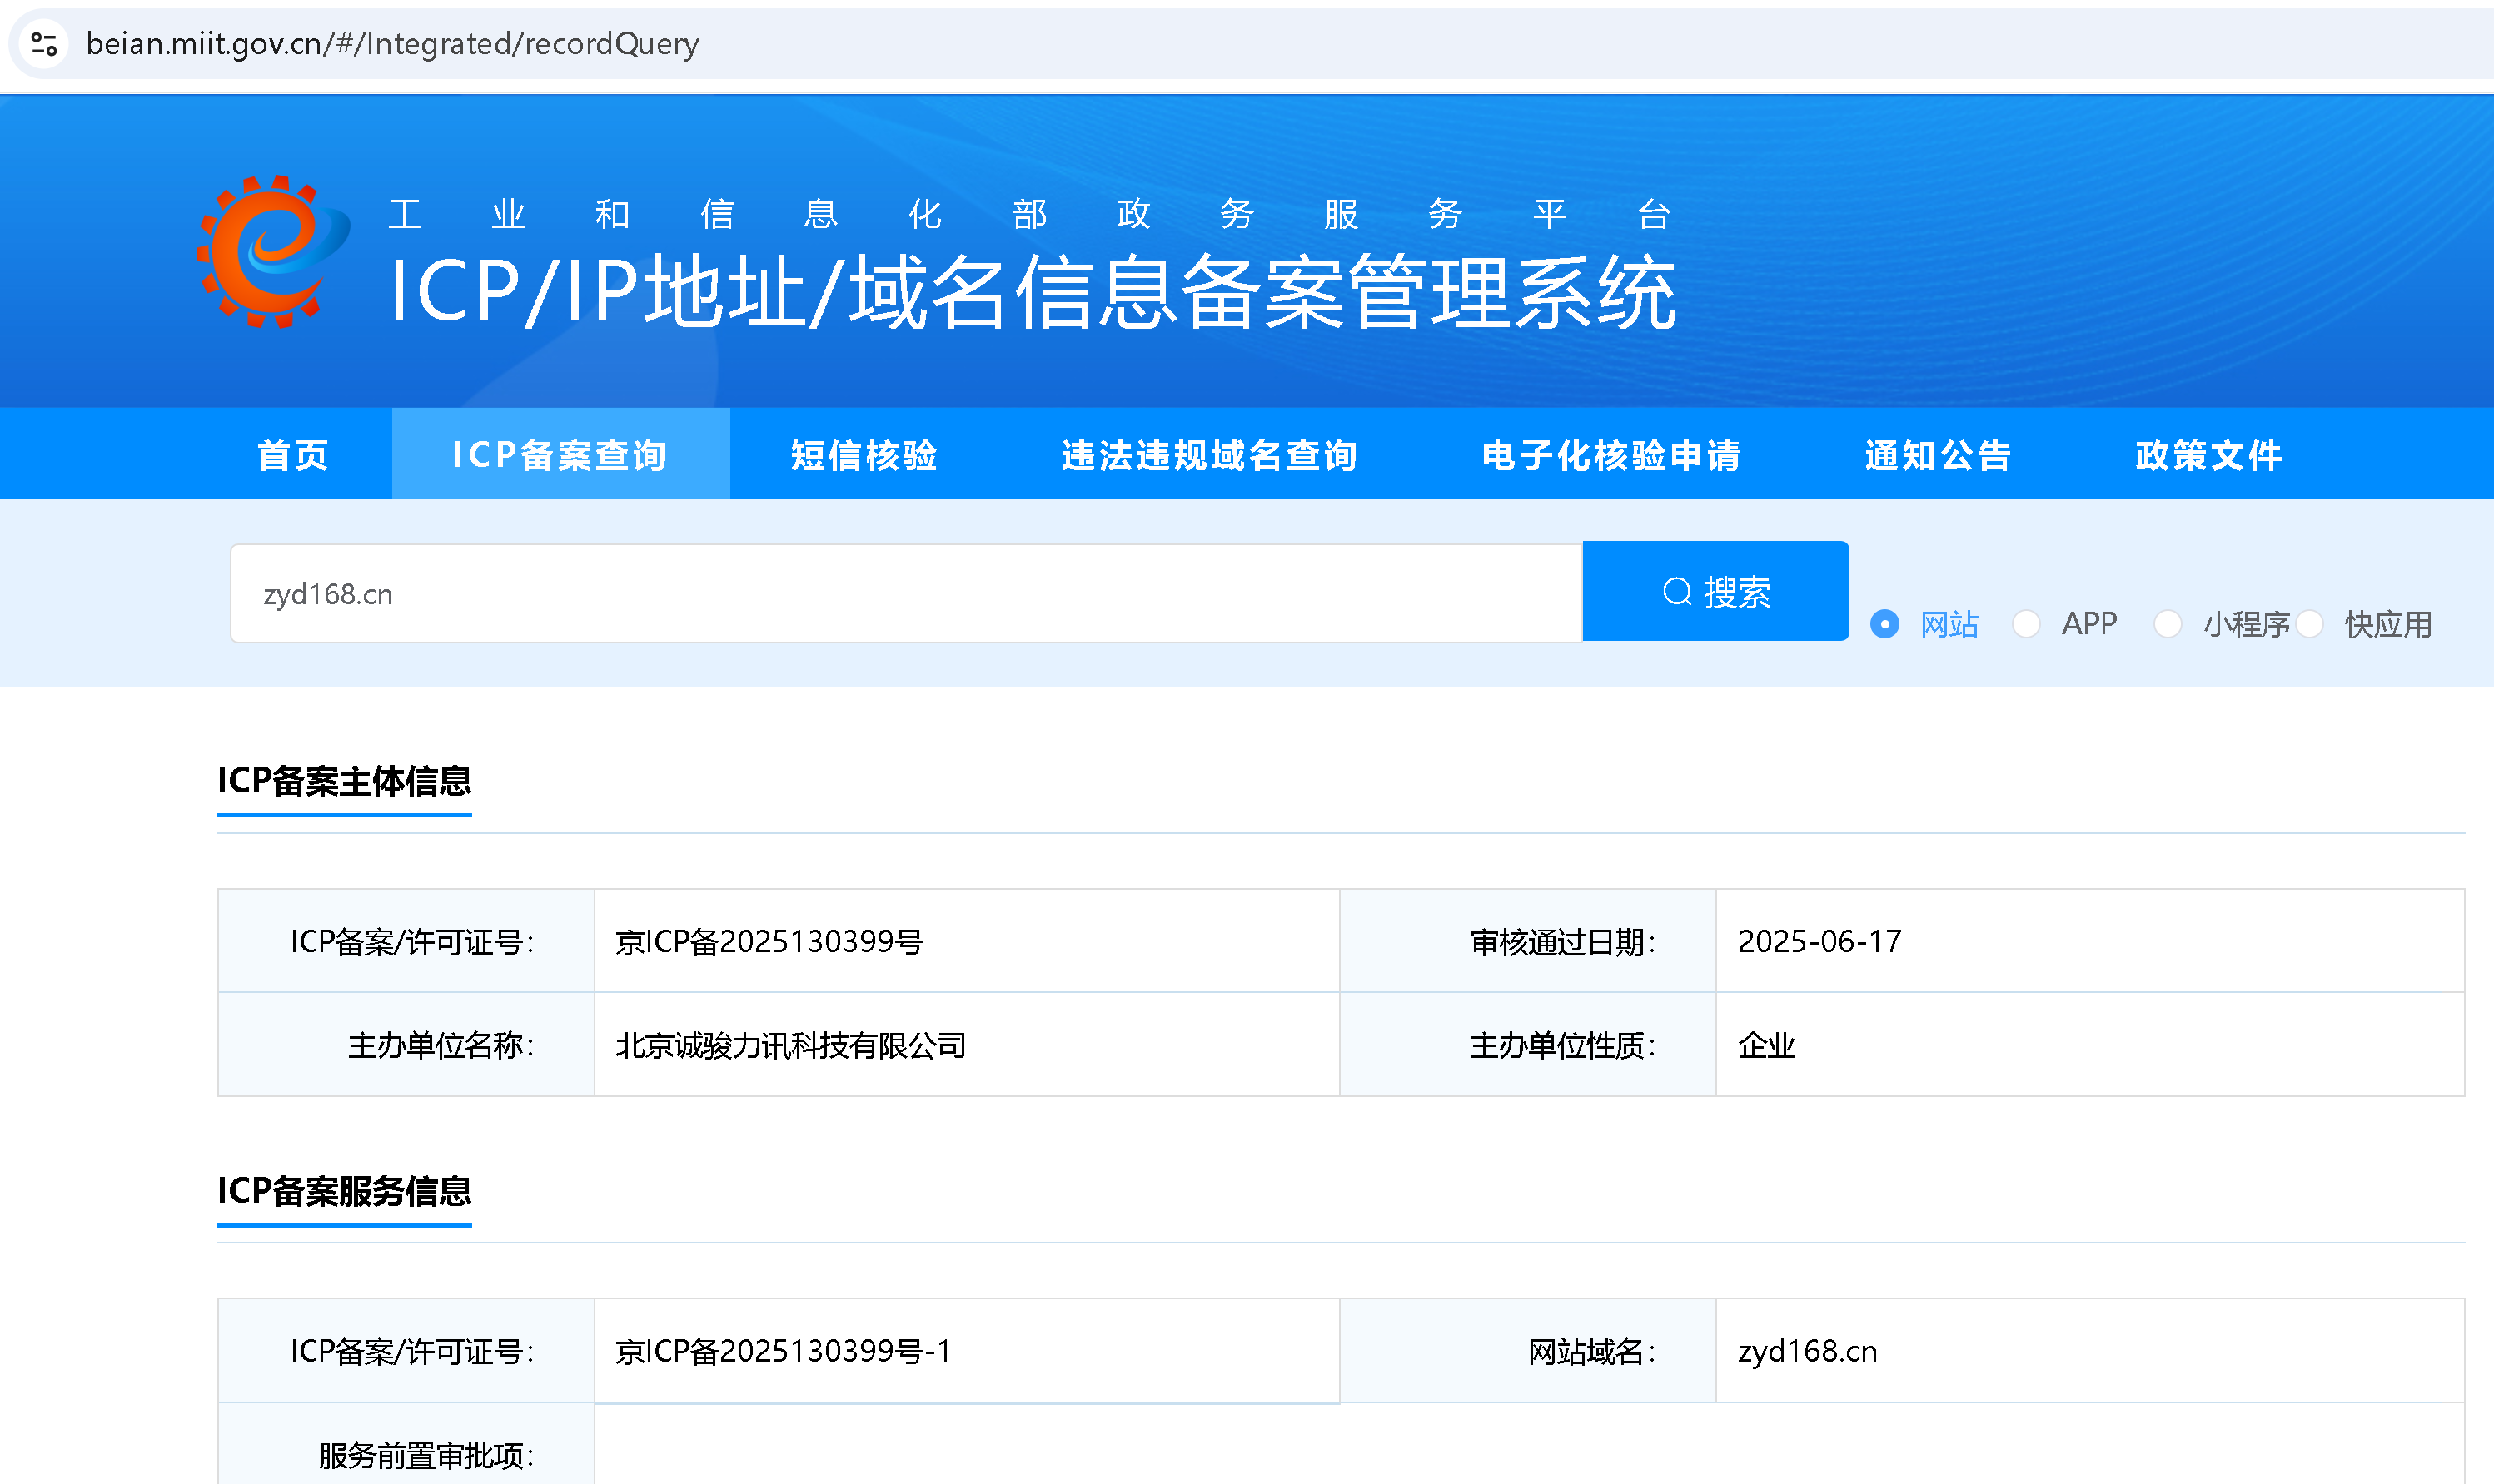
Task: Open the 首页 navigation tab
Action: pyautogui.click(x=293, y=455)
